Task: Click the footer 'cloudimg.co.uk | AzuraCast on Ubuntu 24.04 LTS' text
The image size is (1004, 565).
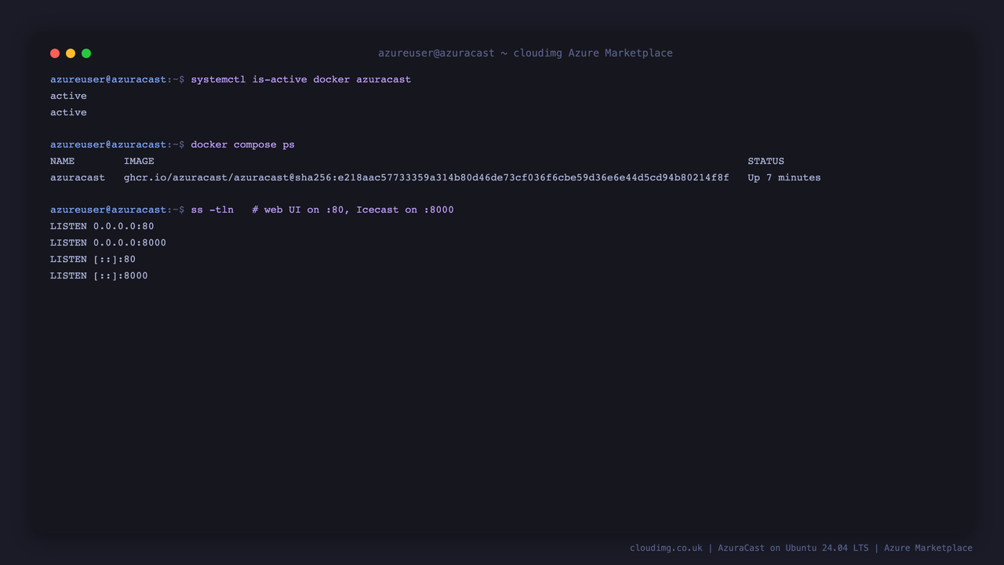Action: [x=749, y=548]
